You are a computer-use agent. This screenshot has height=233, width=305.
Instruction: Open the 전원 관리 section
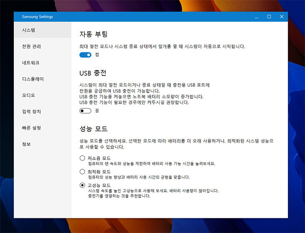[42, 46]
